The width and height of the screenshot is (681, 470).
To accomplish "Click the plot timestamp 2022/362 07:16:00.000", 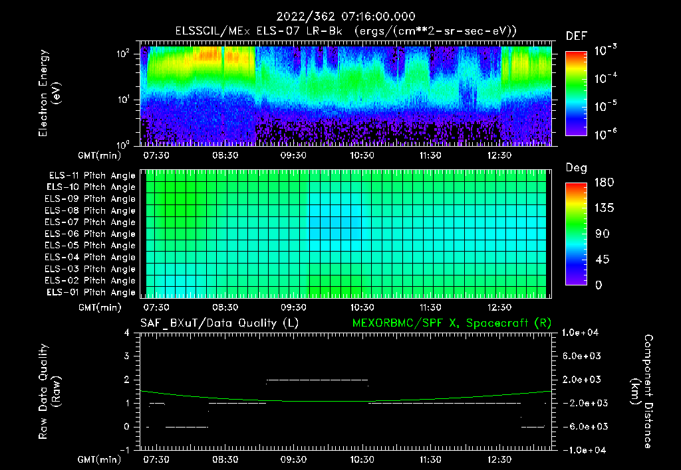I will pos(346,17).
